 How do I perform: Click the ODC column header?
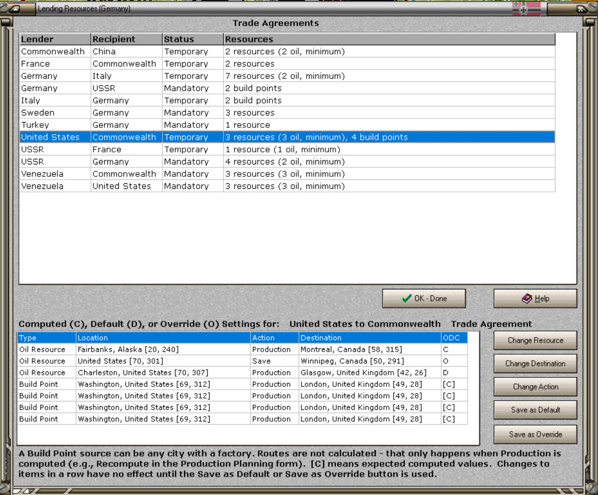[x=454, y=338]
